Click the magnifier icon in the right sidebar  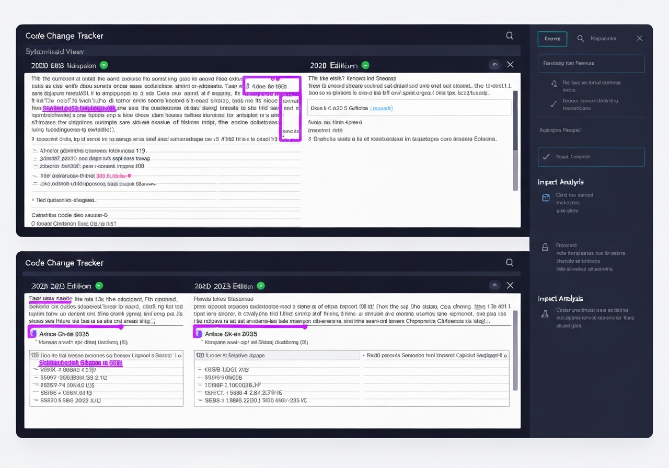coord(581,39)
